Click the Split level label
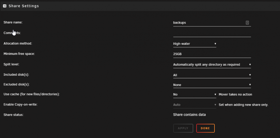The image size is (280, 138). [x=11, y=64]
